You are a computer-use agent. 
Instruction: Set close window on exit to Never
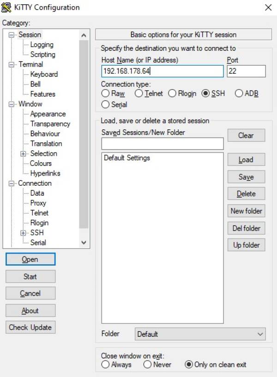(x=147, y=365)
